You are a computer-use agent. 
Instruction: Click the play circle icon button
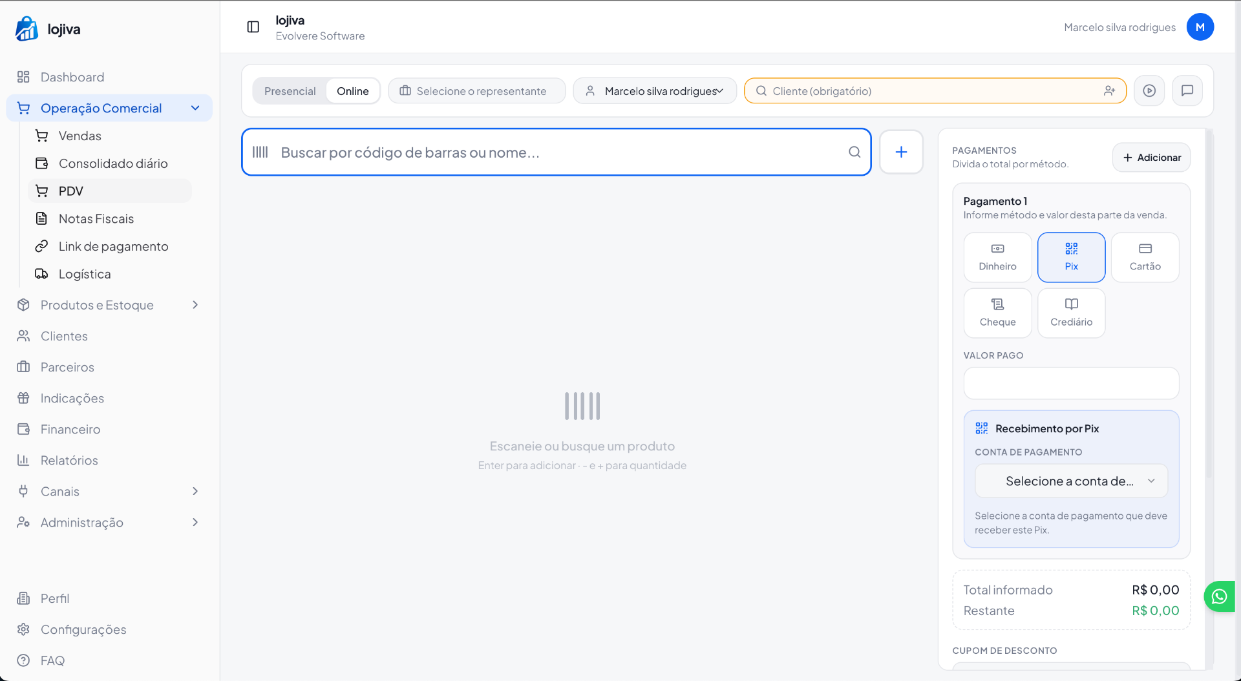pyautogui.click(x=1149, y=91)
